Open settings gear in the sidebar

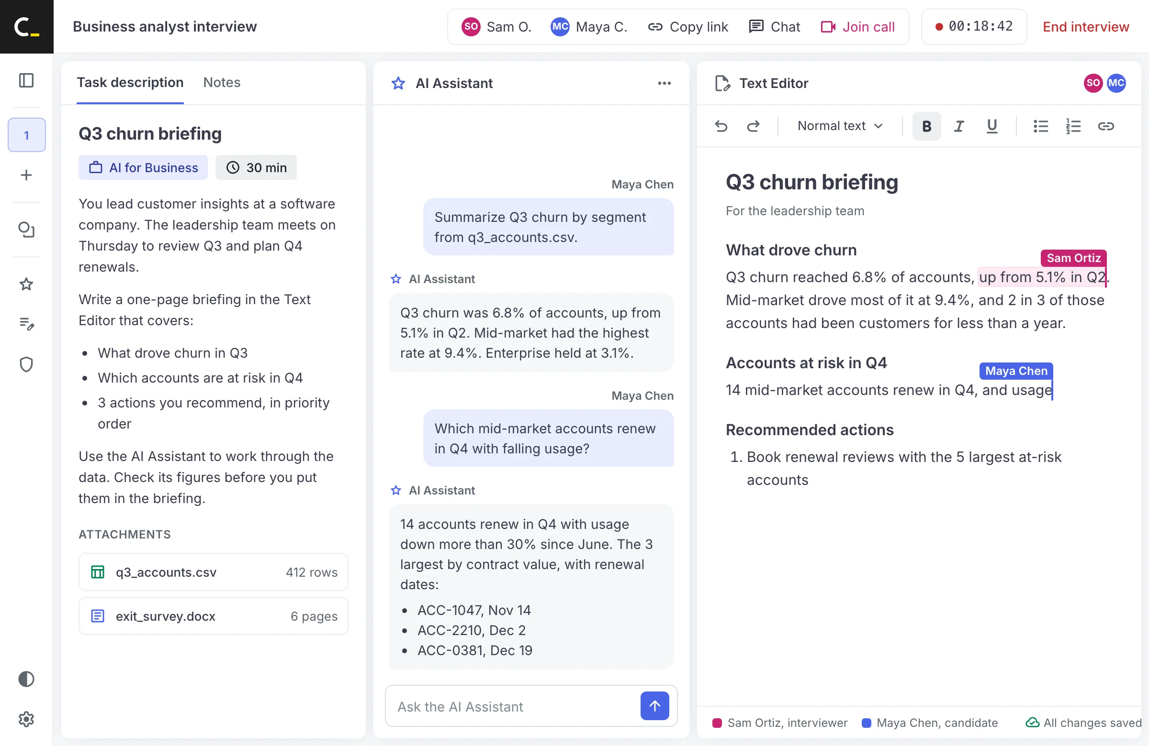[26, 719]
